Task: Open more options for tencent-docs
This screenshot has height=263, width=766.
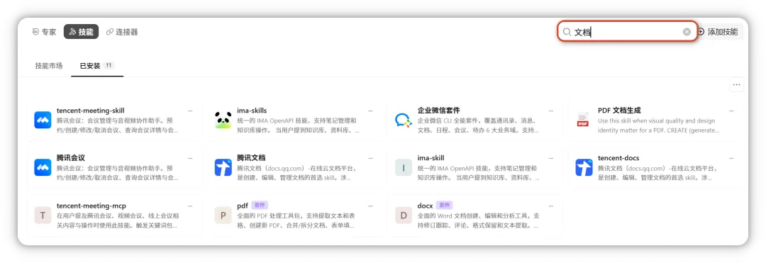Action: click(731, 158)
